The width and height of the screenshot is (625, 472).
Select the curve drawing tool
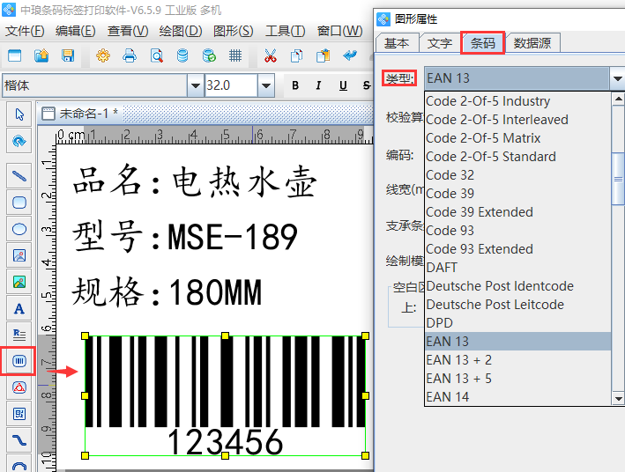[x=19, y=440]
